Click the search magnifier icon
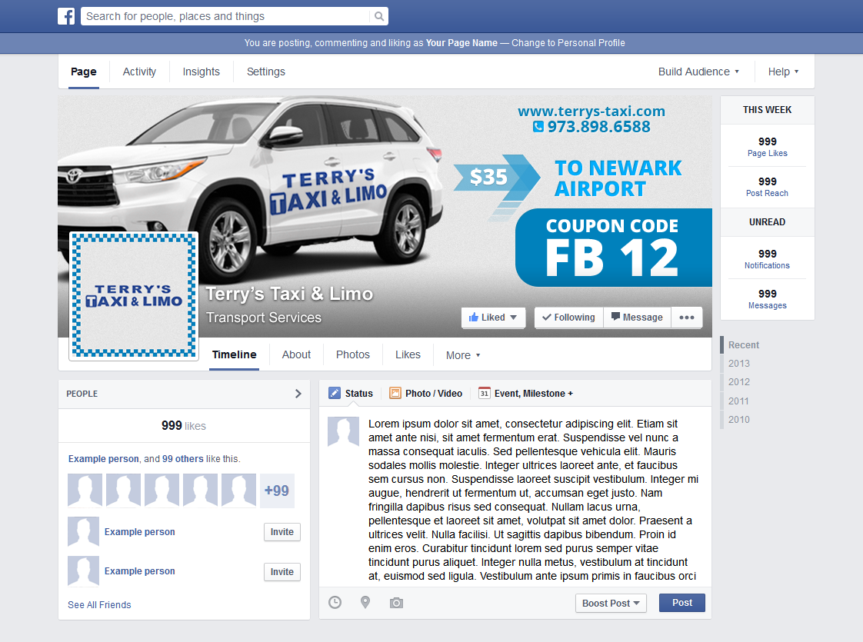Viewport: 863px width, 642px height. [378, 15]
